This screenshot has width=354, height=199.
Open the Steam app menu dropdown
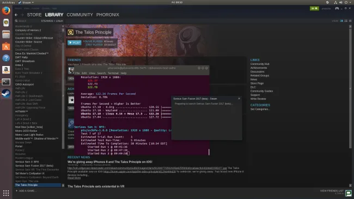click(26, 3)
